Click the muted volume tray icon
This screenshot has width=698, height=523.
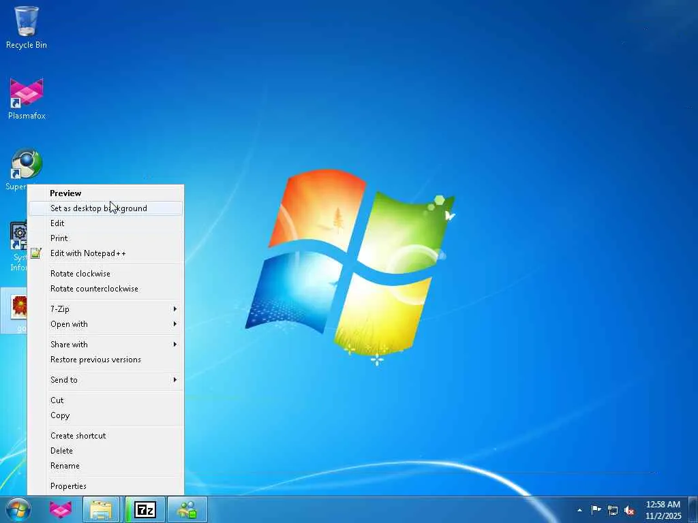coord(629,510)
